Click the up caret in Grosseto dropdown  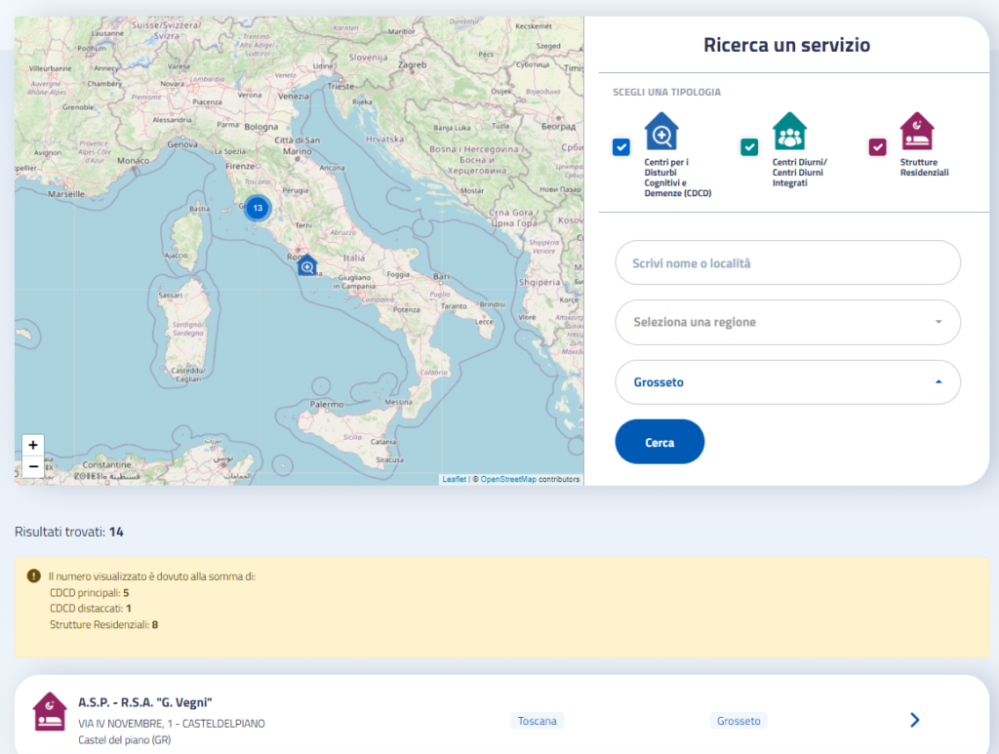(x=939, y=382)
